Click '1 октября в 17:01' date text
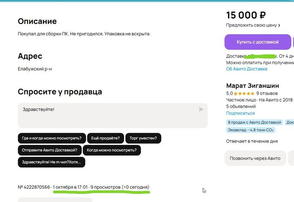 click(x=70, y=187)
